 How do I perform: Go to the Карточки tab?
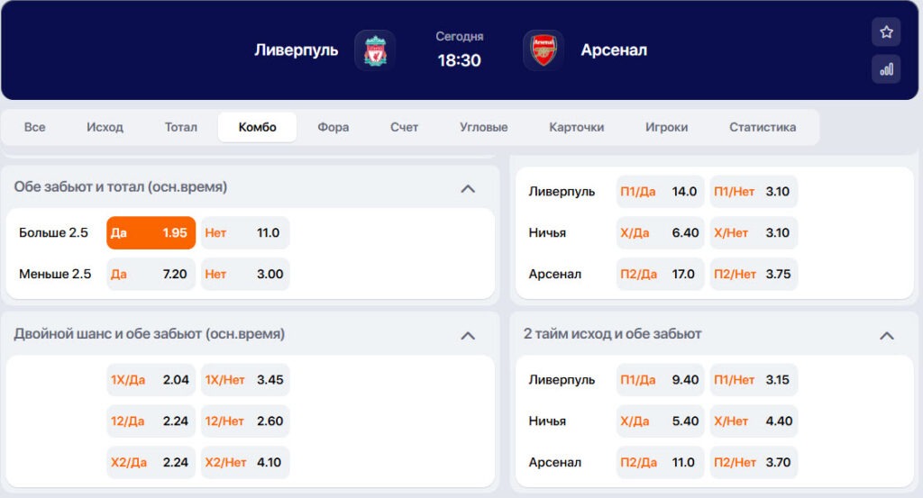pos(576,127)
